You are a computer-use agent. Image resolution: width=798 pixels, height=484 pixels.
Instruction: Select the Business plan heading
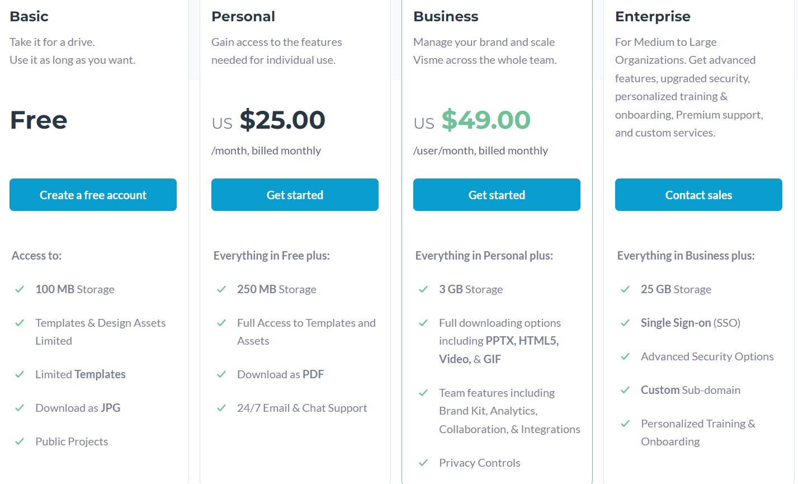point(446,17)
